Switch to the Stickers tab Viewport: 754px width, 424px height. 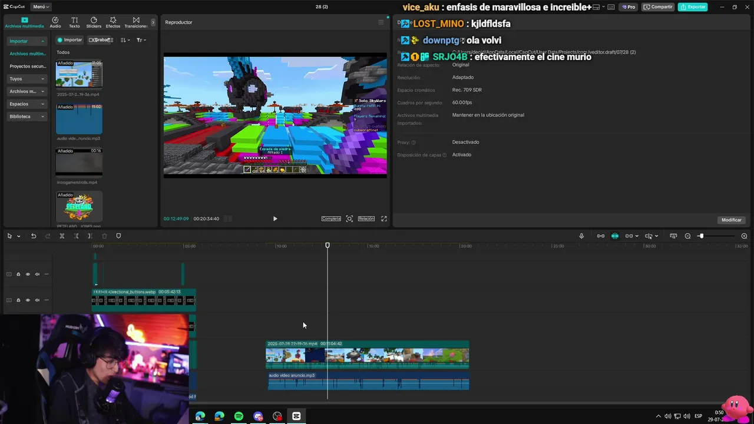[94, 22]
